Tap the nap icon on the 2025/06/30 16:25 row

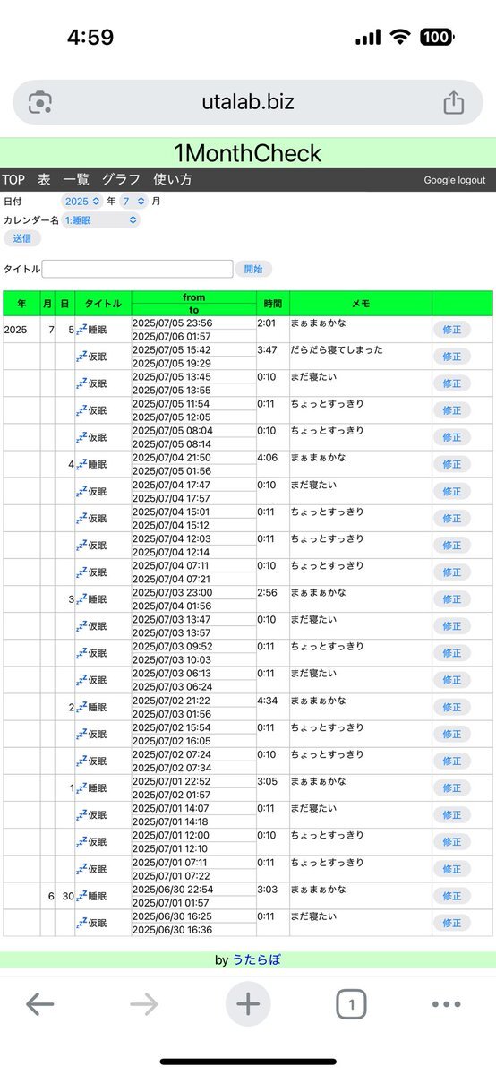(81, 923)
